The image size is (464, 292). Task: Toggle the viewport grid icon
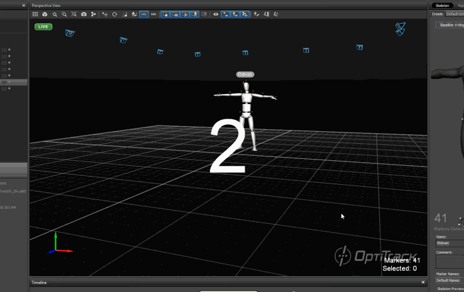[35, 14]
